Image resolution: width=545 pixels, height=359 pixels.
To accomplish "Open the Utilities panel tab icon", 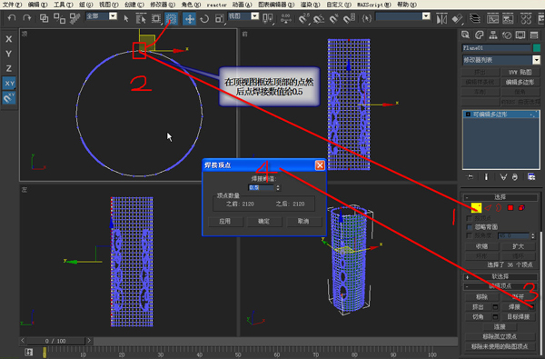I will (534, 35).
